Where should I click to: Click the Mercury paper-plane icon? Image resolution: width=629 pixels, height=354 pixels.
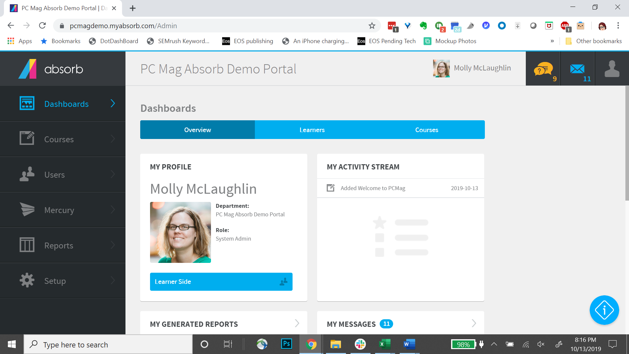(x=27, y=210)
